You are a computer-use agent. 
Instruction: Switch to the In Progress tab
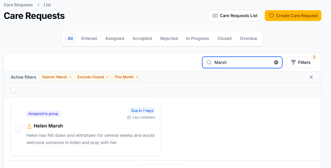coord(198,38)
